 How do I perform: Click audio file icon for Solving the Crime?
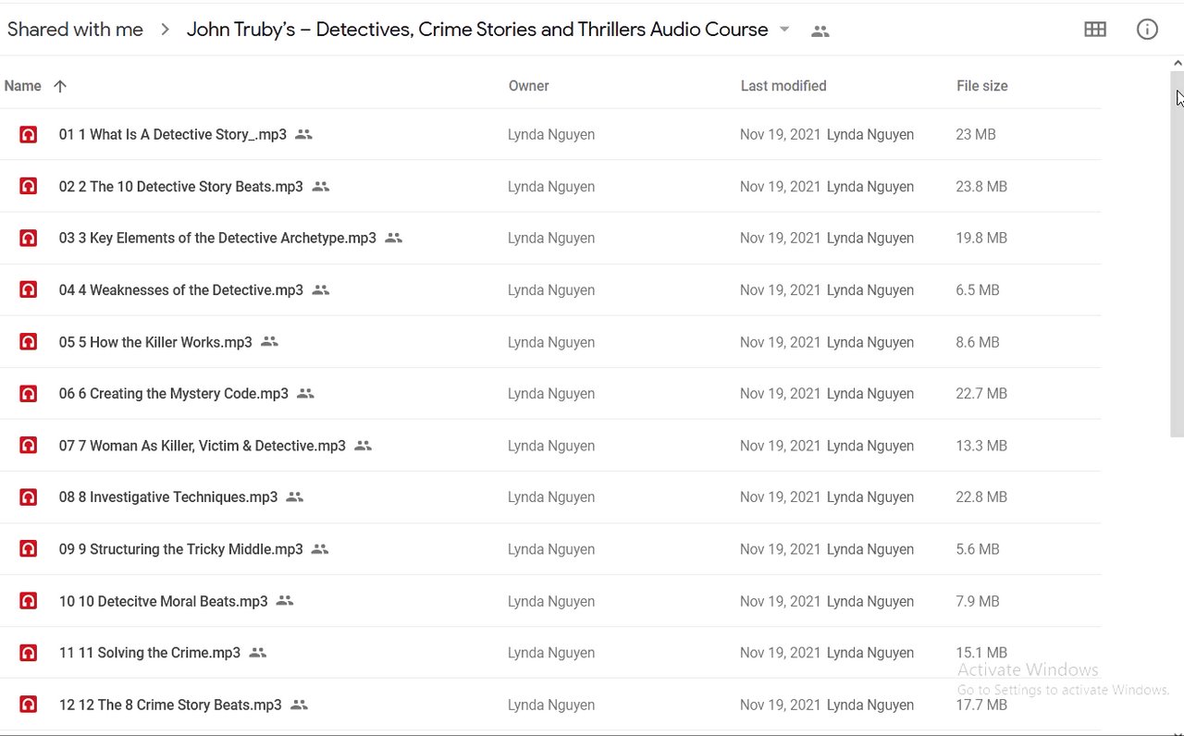29,653
